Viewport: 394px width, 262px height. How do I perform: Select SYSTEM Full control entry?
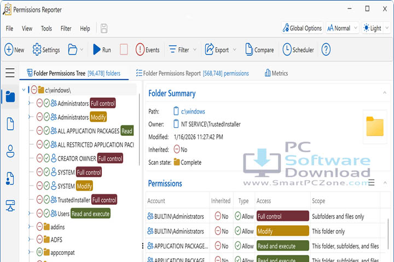(x=69, y=172)
